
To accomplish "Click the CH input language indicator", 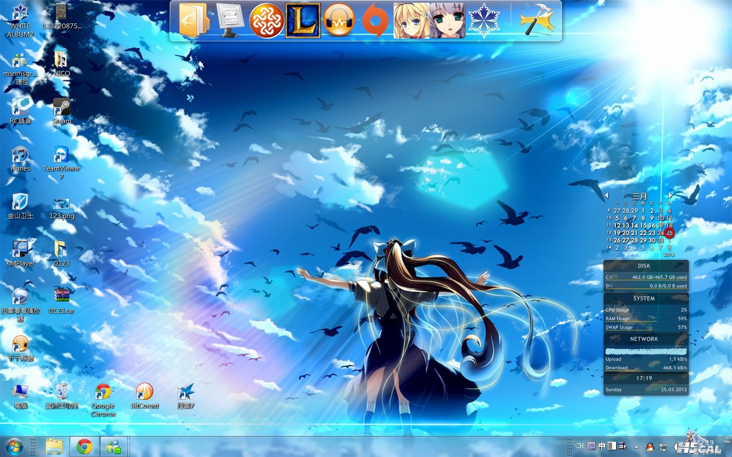I will point(579,446).
